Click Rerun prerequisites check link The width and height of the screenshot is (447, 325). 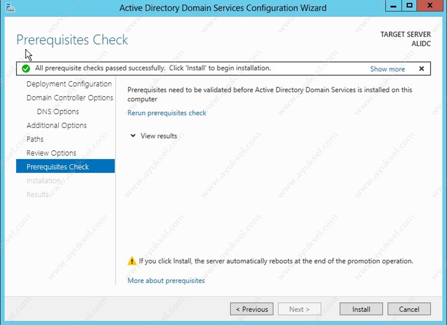pyautogui.click(x=167, y=113)
